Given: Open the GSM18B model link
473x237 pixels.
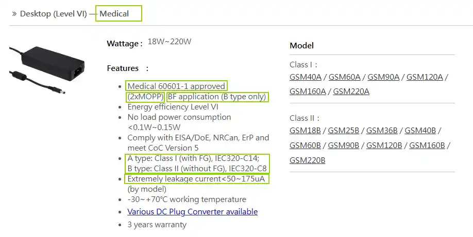Looking at the screenshot, I should 305,131.
